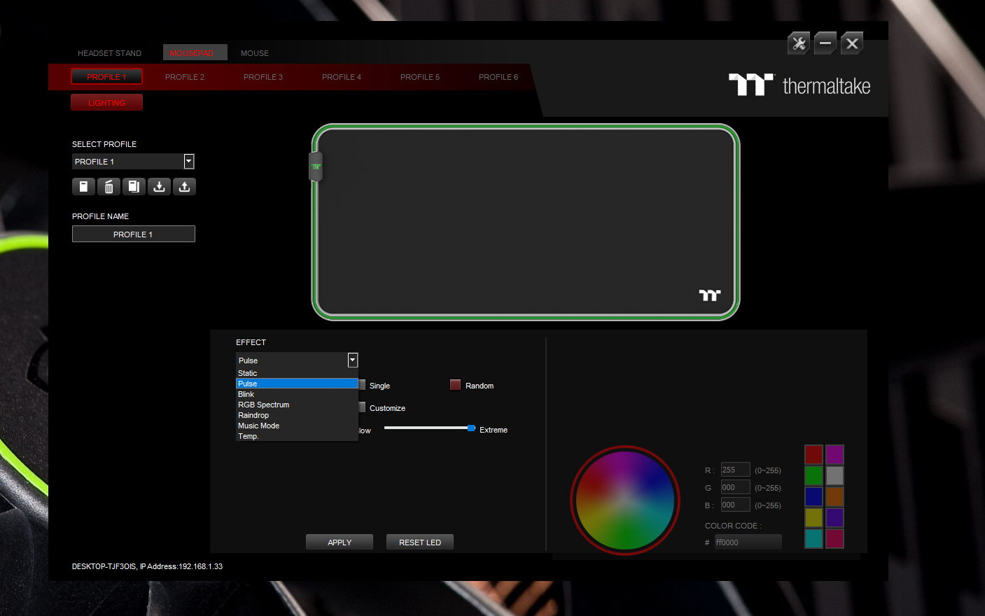Click the DESKTOP-TJF3OIS IP address status text
This screenshot has height=616, width=985.
pyautogui.click(x=147, y=566)
